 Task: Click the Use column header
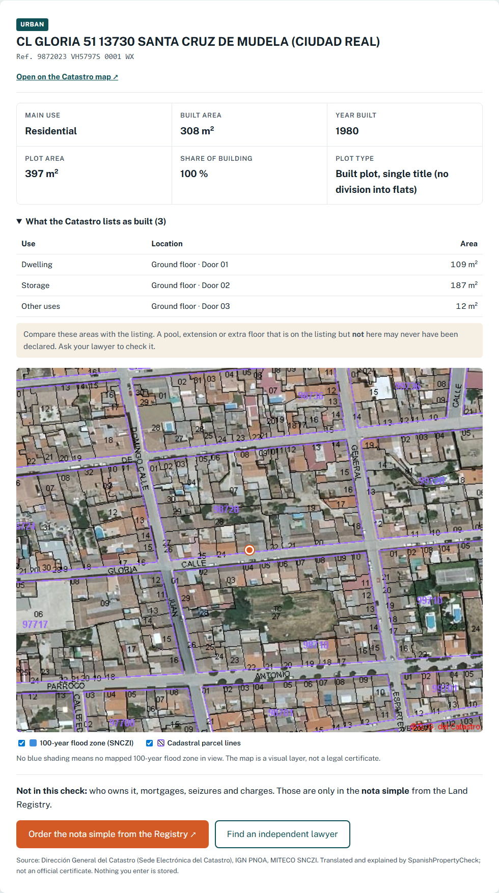coord(29,244)
